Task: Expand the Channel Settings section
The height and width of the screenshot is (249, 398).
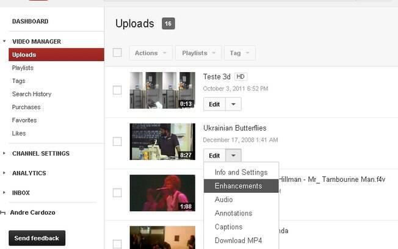Action: pos(4,153)
